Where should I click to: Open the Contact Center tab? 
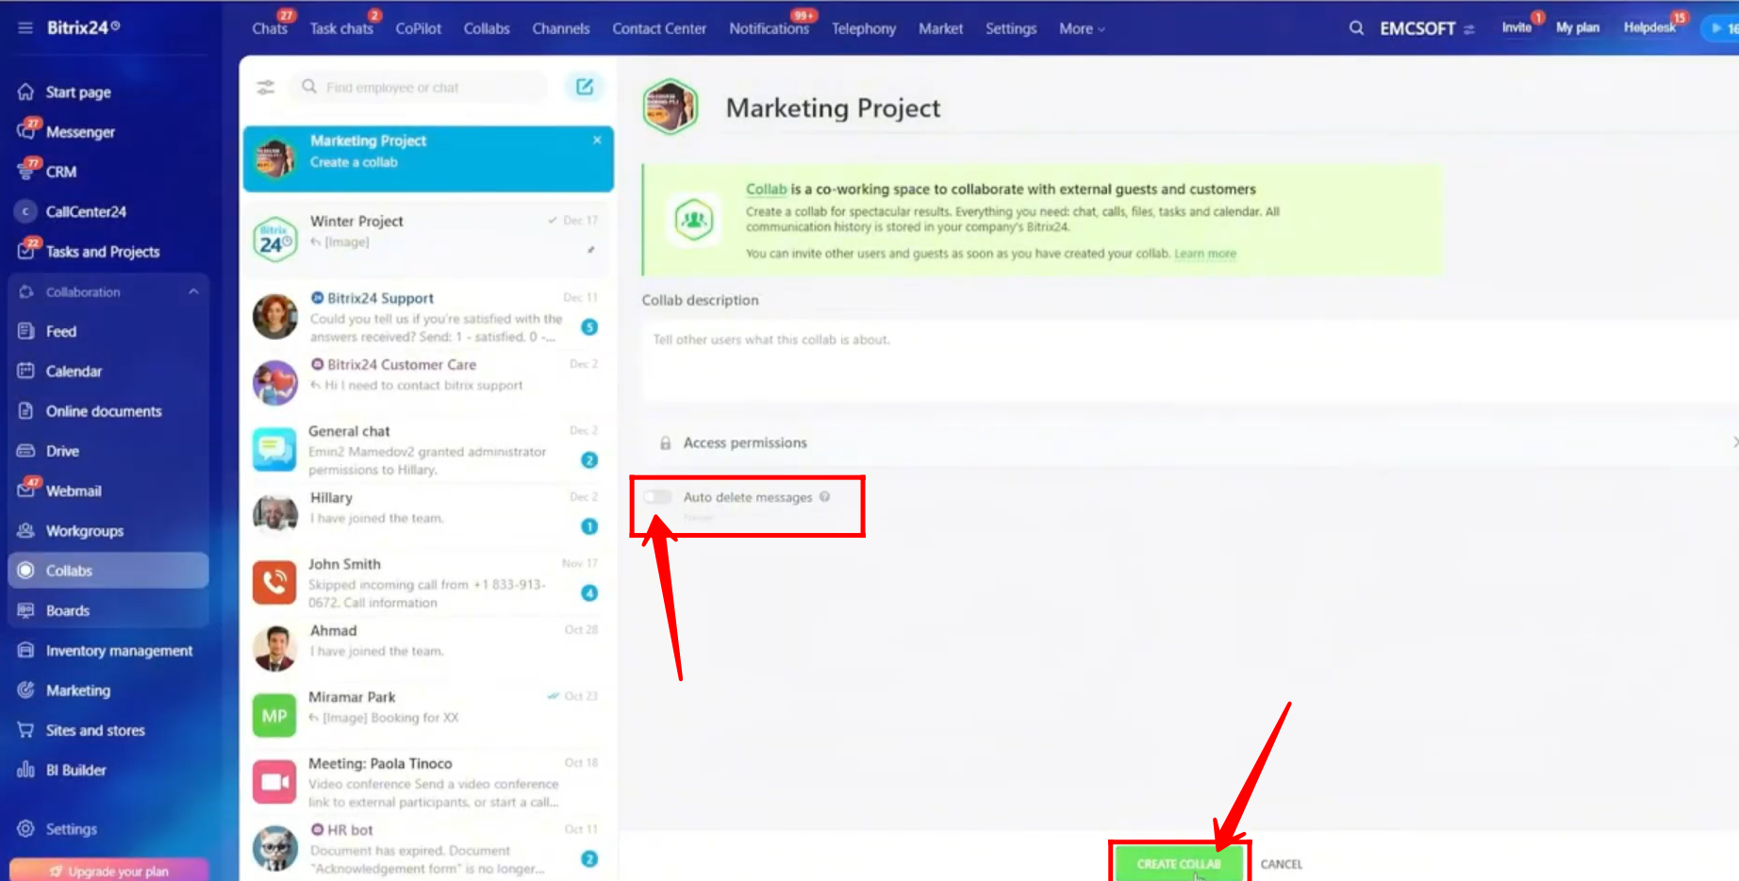coord(658,28)
